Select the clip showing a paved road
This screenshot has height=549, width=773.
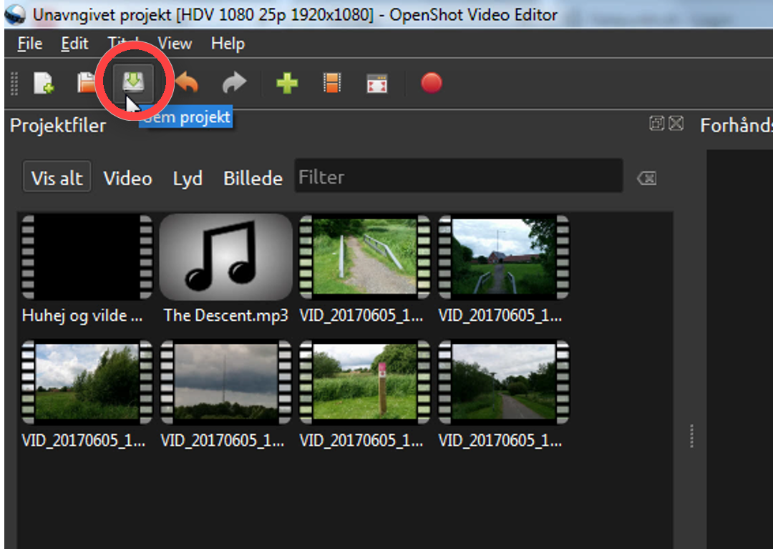504,382
